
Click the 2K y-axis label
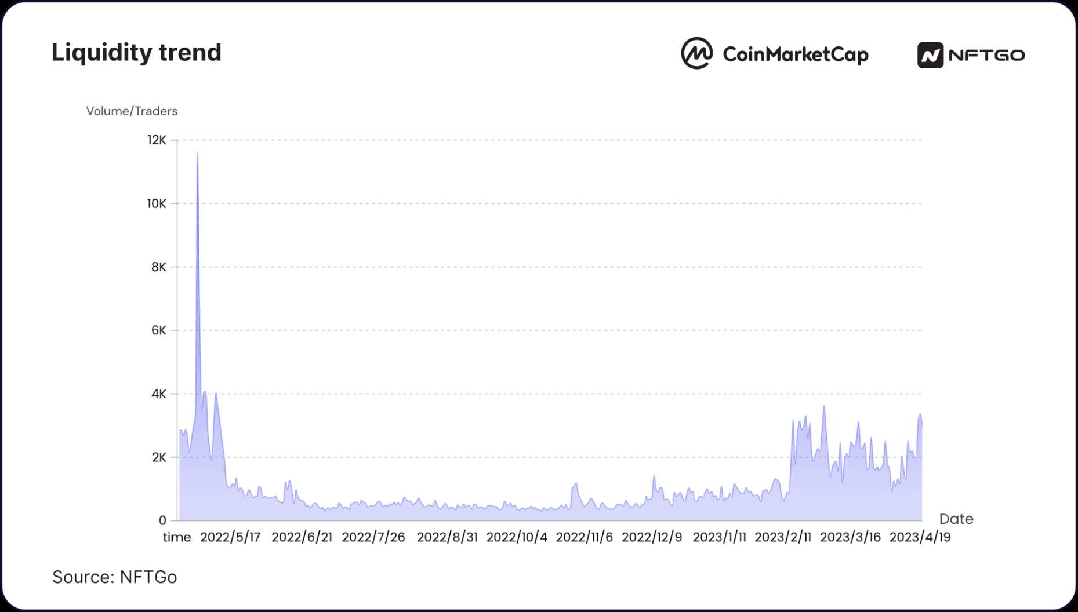[159, 457]
